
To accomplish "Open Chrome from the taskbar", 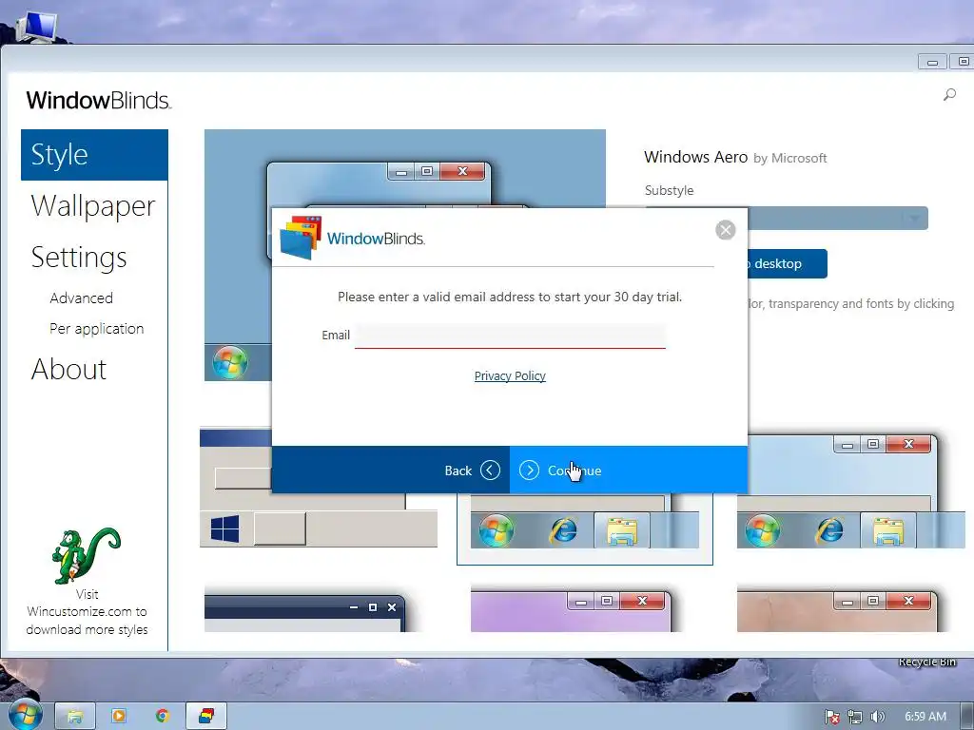I will point(162,717).
